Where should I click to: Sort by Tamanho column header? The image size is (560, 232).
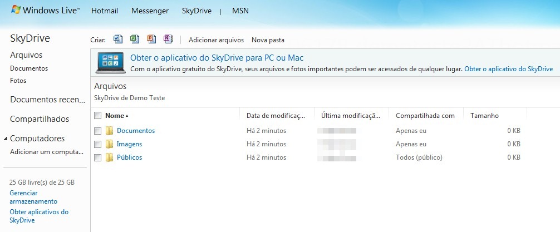tap(484, 116)
